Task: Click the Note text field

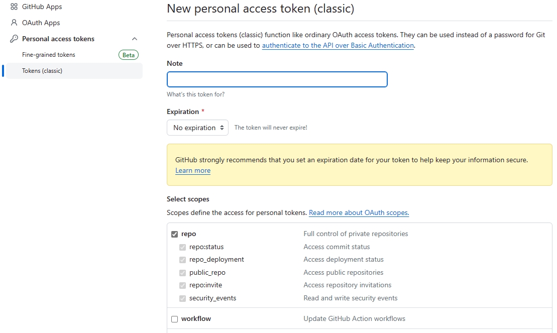Action: 277,79
